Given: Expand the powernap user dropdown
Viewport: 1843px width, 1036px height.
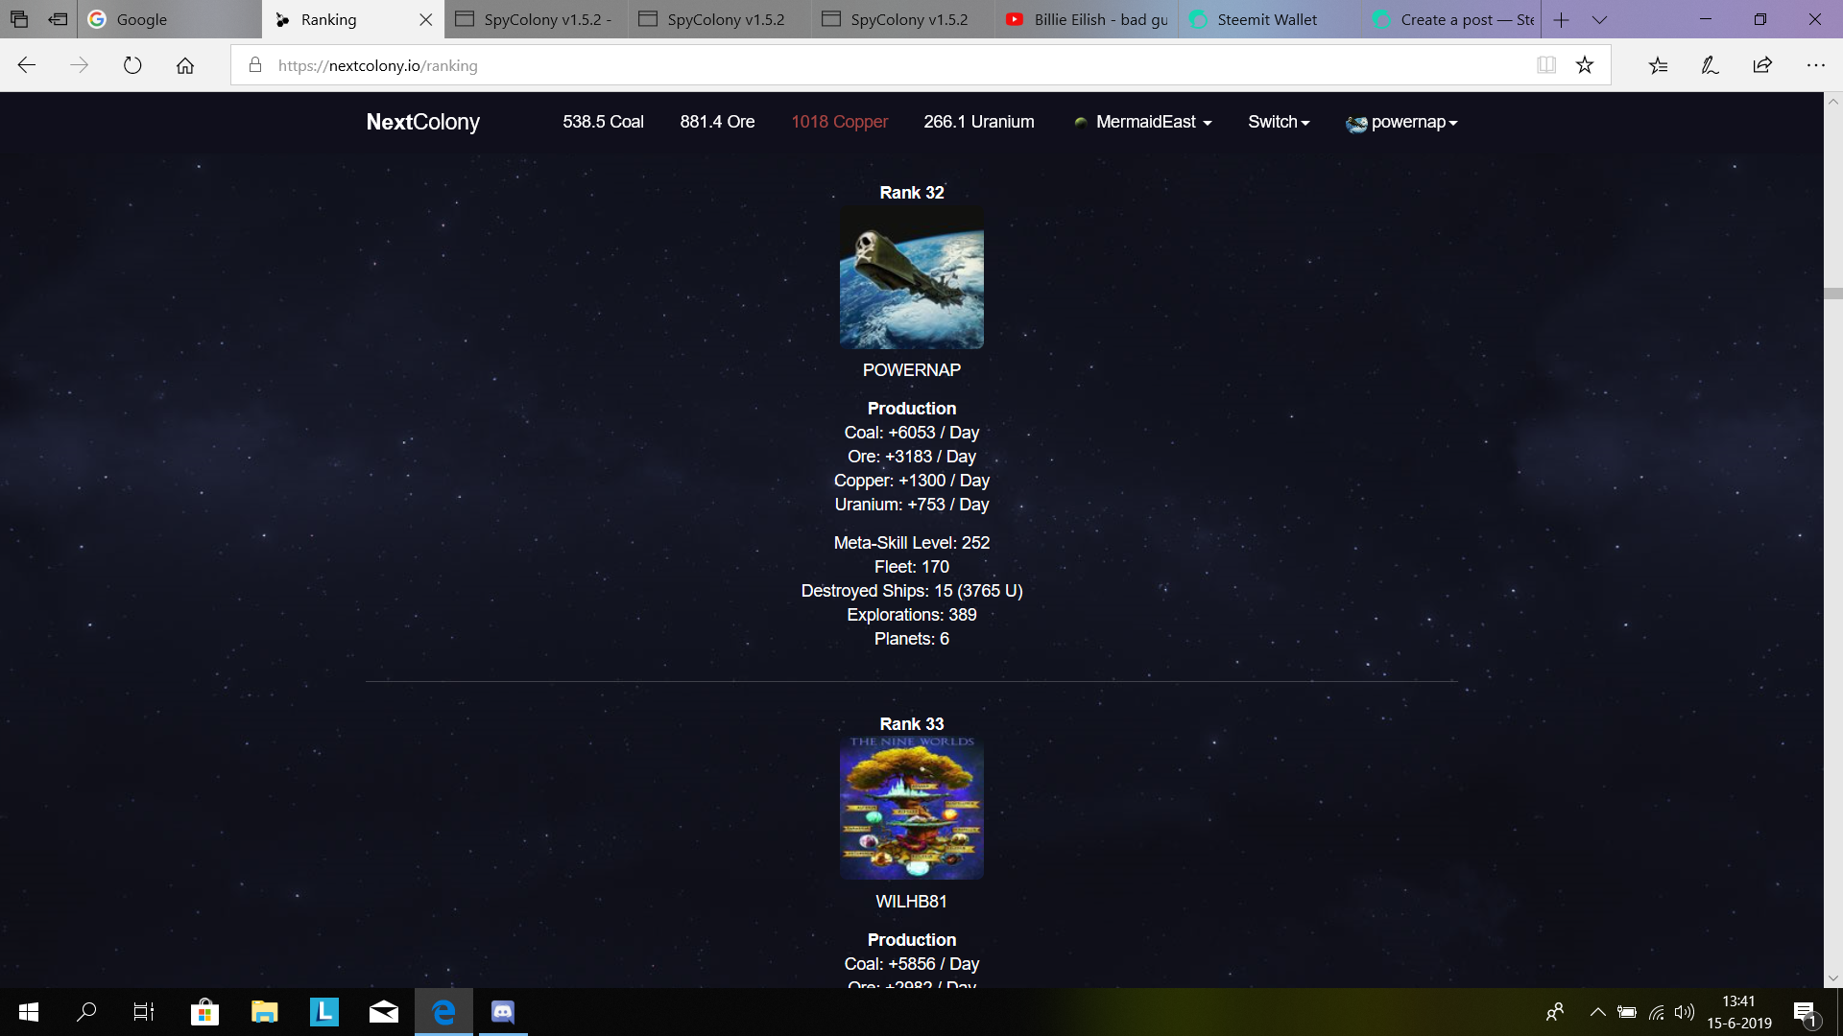Looking at the screenshot, I should (x=1402, y=122).
